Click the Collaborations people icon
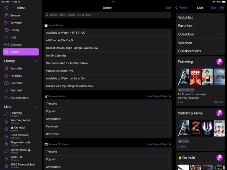Image resolution: width=227 pixels, height=170 pixels. pyautogui.click(x=6, y=98)
